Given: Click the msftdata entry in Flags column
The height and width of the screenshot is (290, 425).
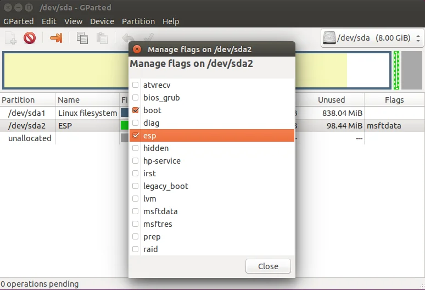Looking at the screenshot, I should [384, 126].
